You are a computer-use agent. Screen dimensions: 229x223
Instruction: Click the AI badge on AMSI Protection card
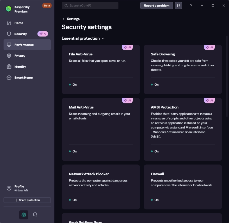pos(209,100)
